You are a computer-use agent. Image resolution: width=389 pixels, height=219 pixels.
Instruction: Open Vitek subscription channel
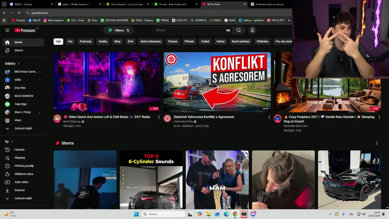click(23, 120)
